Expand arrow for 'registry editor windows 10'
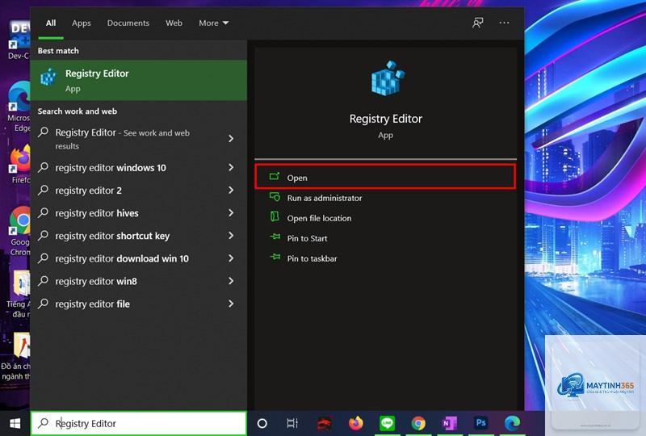The width and height of the screenshot is (646, 436). 231,167
